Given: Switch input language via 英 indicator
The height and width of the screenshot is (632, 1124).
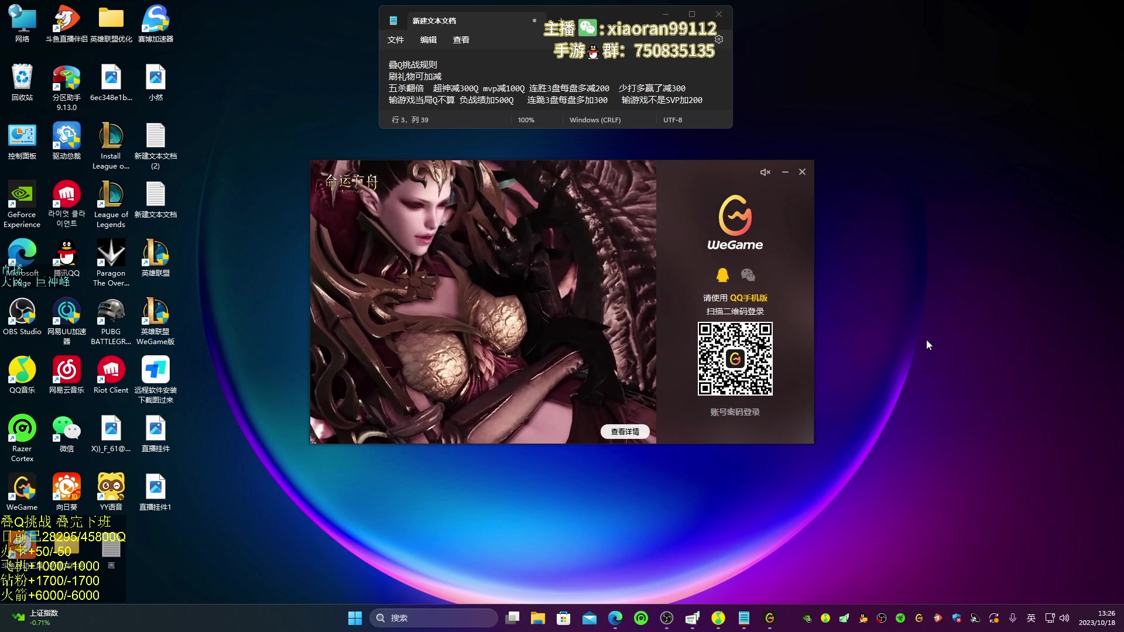Looking at the screenshot, I should [x=1032, y=618].
